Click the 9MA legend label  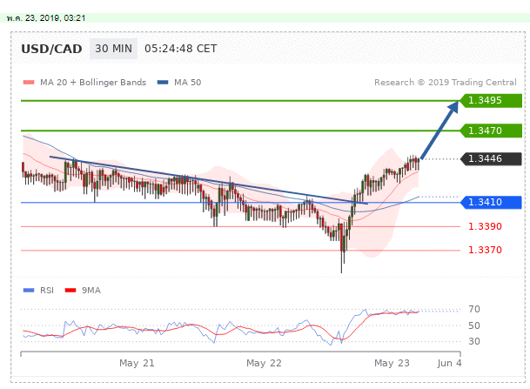click(x=91, y=291)
